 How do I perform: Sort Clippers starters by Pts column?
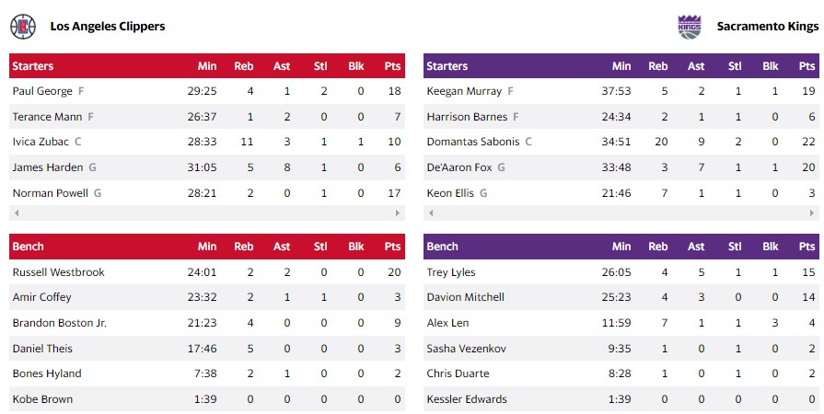pyautogui.click(x=393, y=66)
